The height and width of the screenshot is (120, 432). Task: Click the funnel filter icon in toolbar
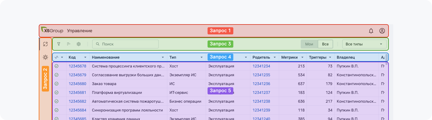coord(59,44)
